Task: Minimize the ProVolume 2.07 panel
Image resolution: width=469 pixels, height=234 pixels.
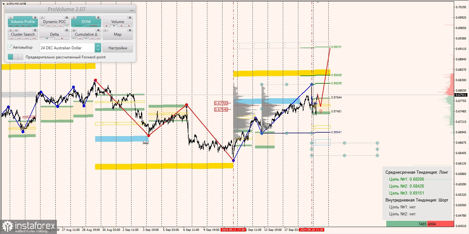Action: [132, 10]
